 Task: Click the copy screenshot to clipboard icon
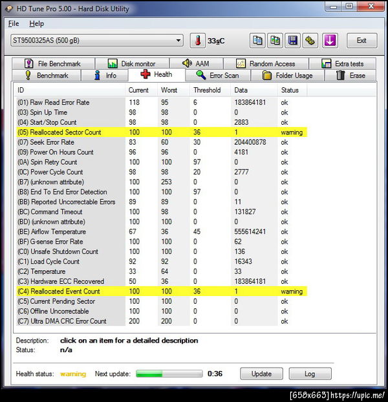tap(275, 41)
